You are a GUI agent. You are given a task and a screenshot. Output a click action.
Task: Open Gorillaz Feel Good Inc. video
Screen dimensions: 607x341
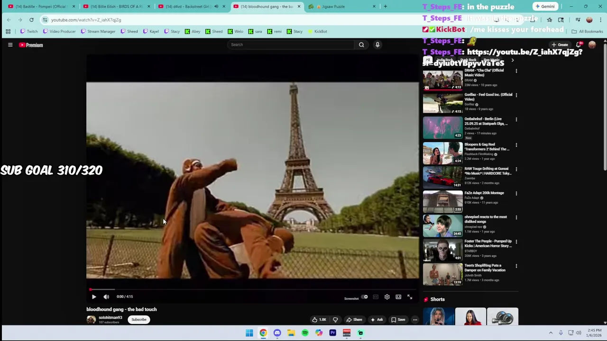coord(442,104)
